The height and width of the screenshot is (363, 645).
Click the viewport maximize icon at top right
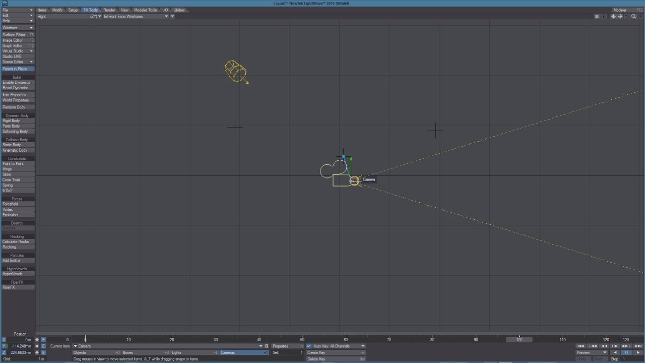(x=640, y=16)
